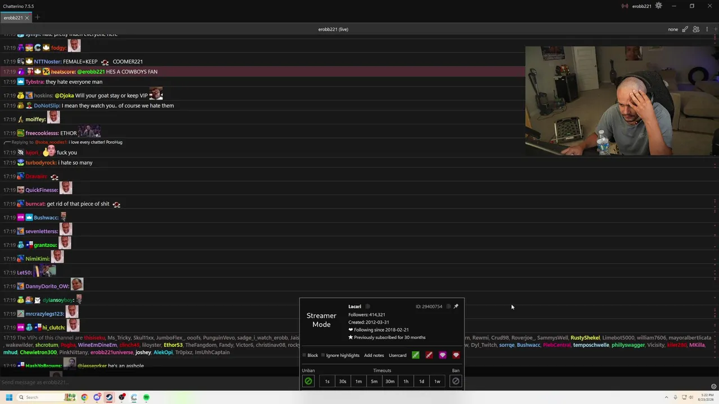Open Chatterino settings gear in title bar
Viewport: 719px width, 404px height.
click(658, 6)
